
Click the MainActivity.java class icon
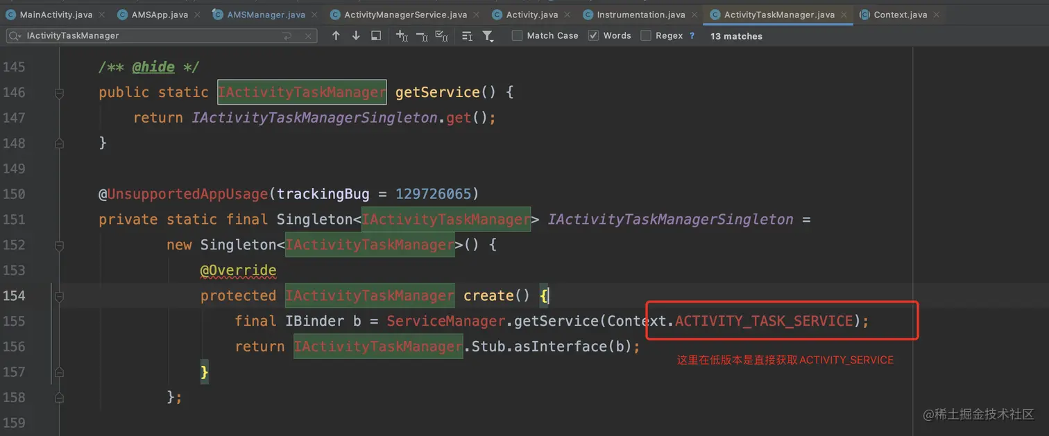tap(10, 15)
